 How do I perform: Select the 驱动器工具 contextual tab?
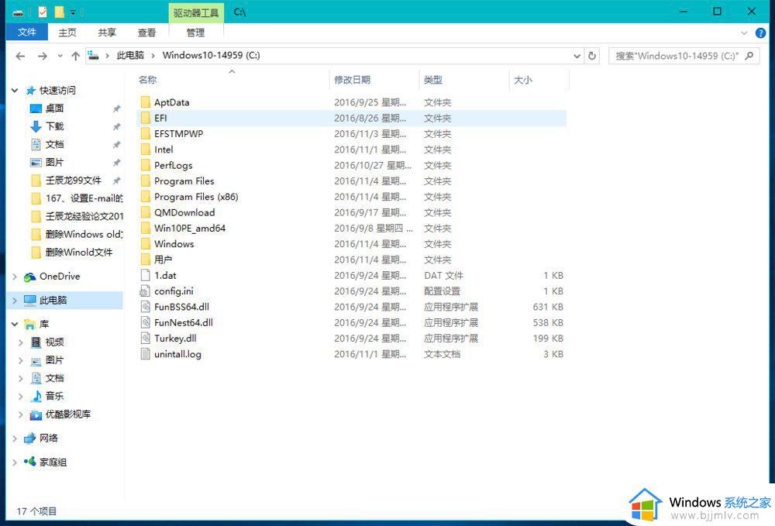(x=196, y=13)
